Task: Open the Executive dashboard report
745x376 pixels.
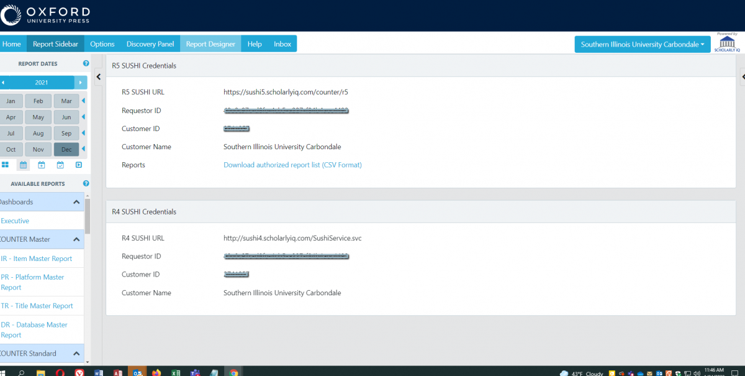Action: click(15, 221)
